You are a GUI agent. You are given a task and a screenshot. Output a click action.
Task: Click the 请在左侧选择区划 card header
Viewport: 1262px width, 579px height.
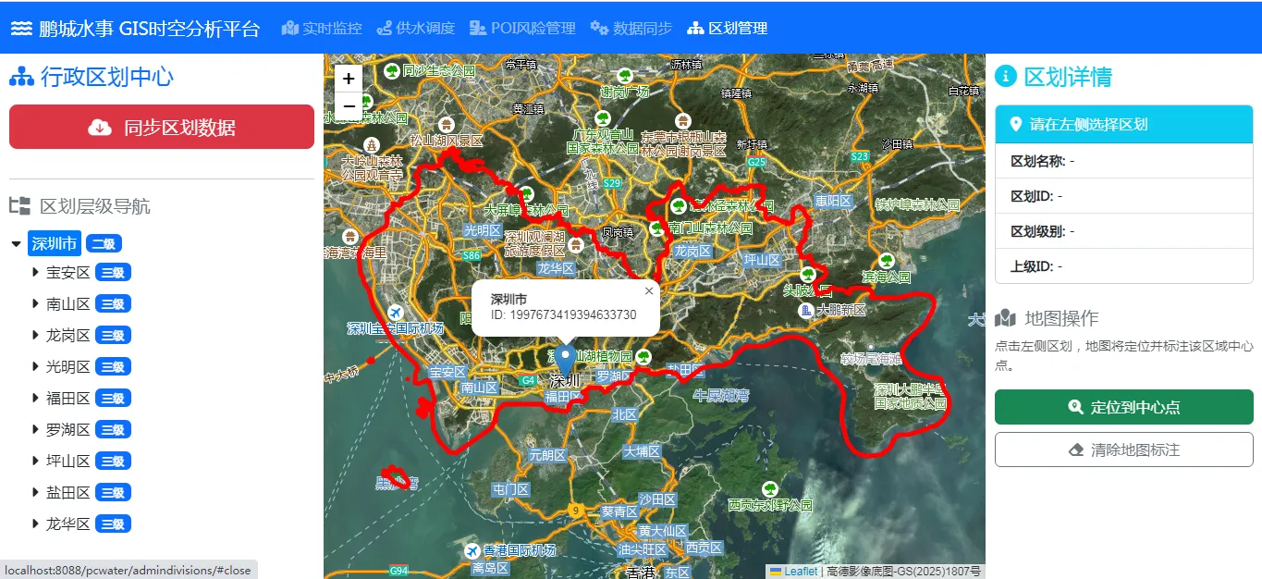[1123, 124]
